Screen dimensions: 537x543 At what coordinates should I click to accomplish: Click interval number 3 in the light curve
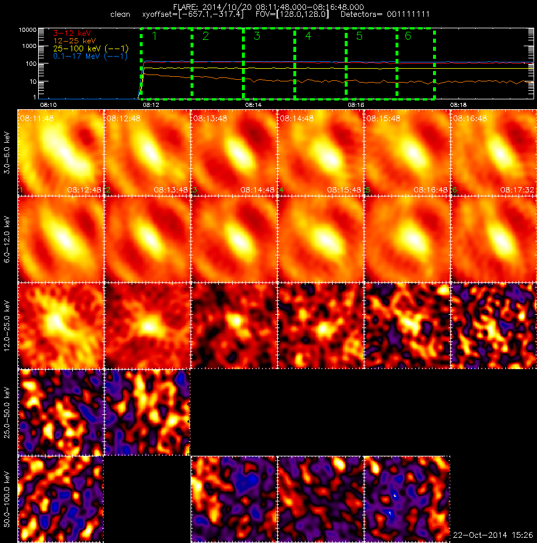pos(257,36)
